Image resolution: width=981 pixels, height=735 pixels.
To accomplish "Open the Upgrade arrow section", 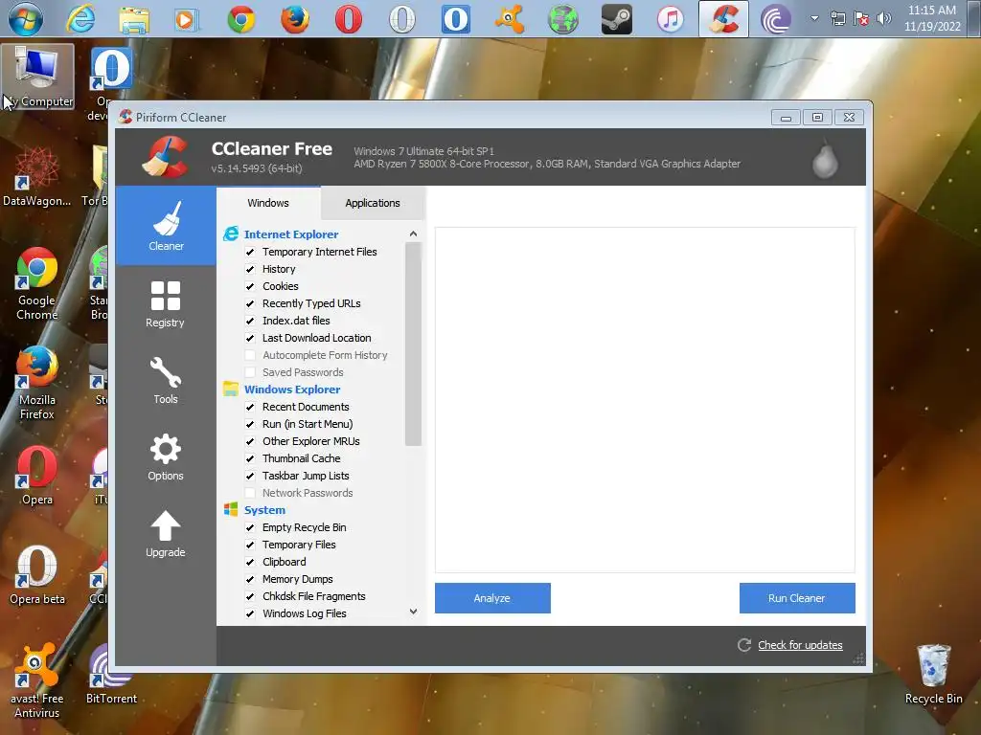I will [166, 534].
